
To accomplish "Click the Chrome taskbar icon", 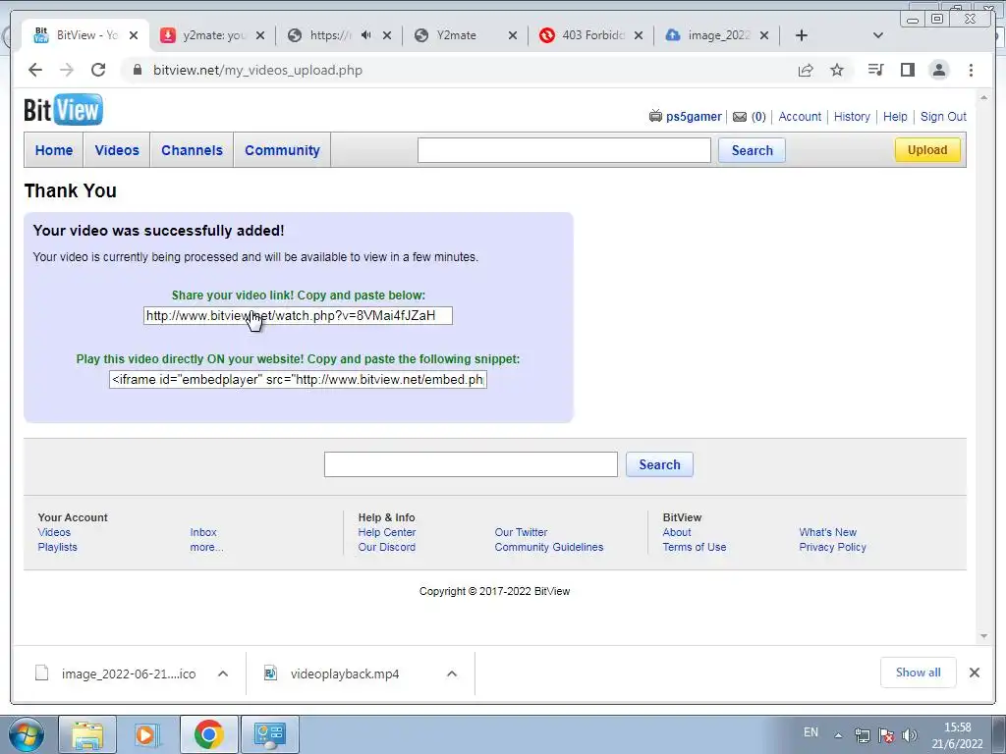I will click(208, 734).
